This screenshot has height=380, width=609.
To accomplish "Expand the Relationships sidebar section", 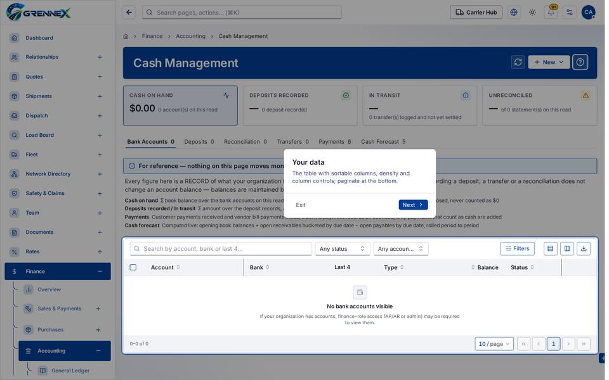I will pyautogui.click(x=100, y=58).
